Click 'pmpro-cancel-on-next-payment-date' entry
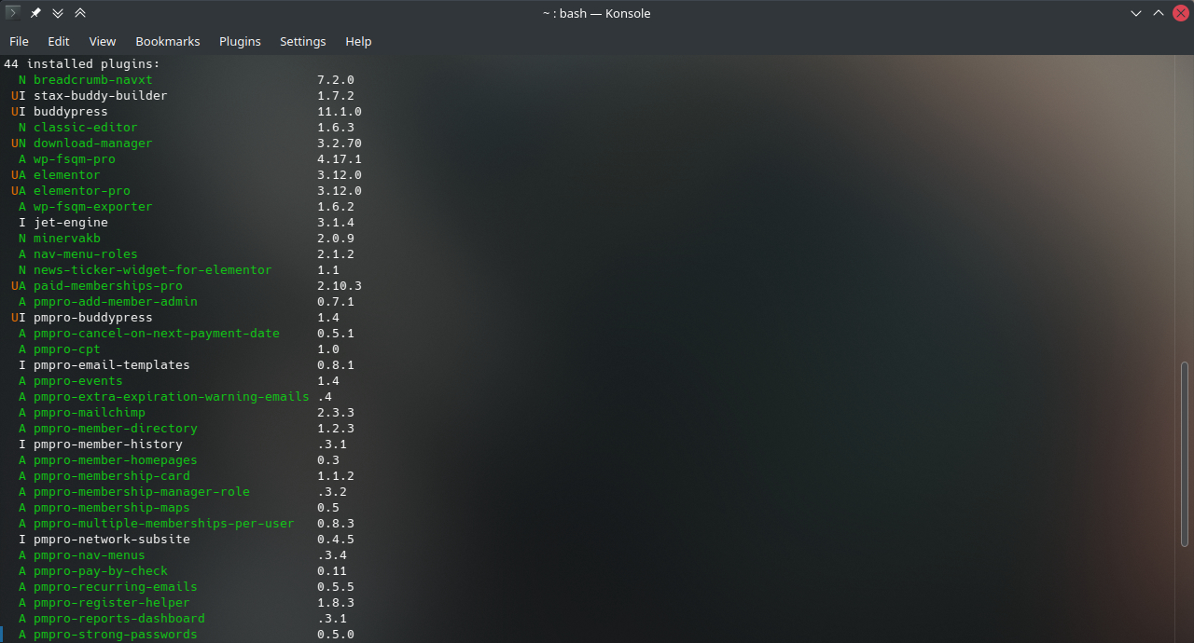This screenshot has width=1194, height=643. click(157, 334)
